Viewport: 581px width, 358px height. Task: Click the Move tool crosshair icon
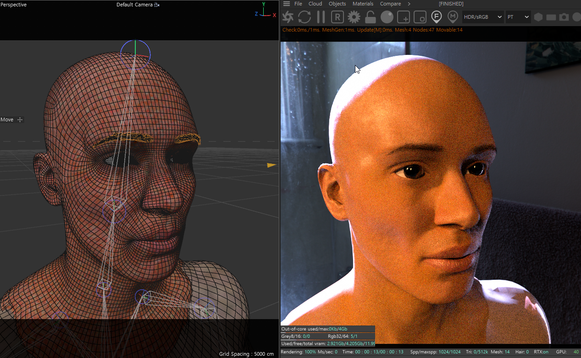[x=20, y=119]
